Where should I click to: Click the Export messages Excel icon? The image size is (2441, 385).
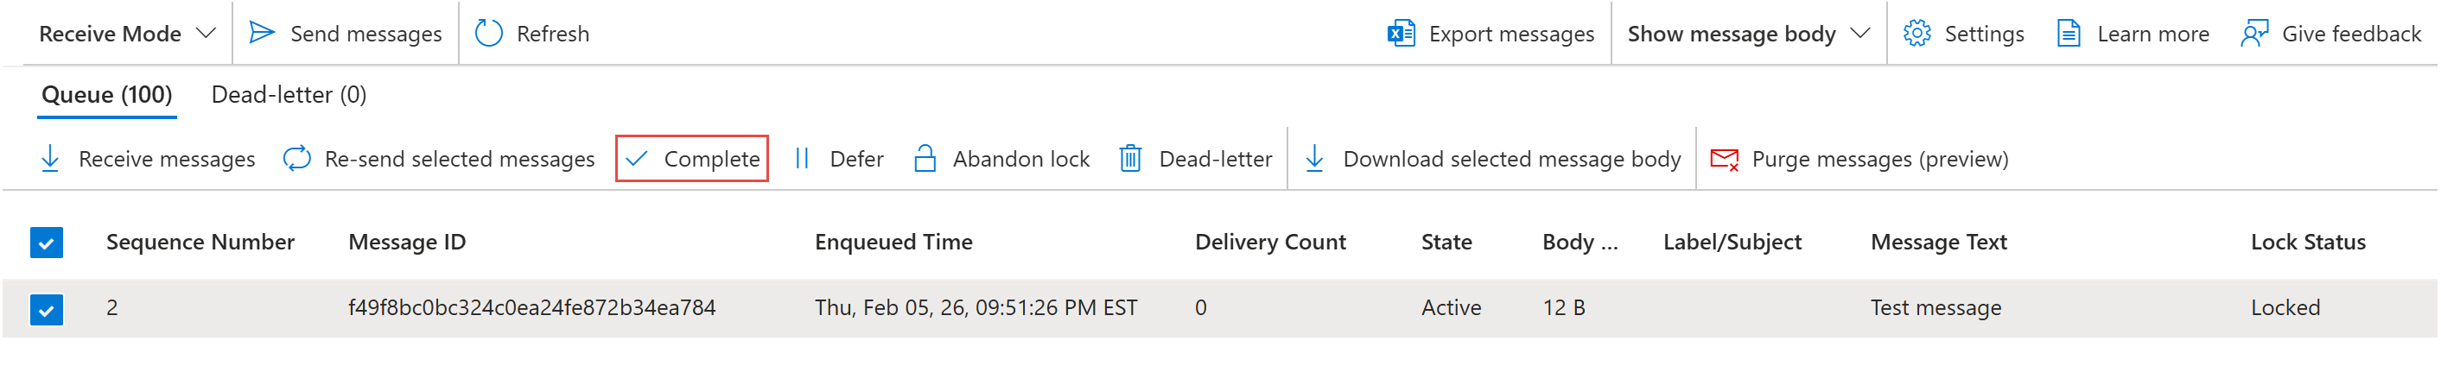1401,33
